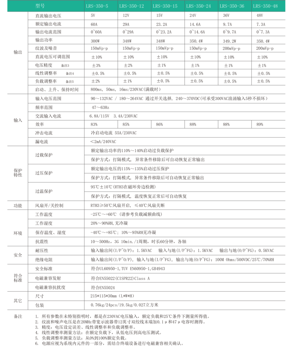Click the 符合标准 section label
Image resolution: width=295 pixels, height=350 pixels.
pyautogui.click(x=18, y=278)
